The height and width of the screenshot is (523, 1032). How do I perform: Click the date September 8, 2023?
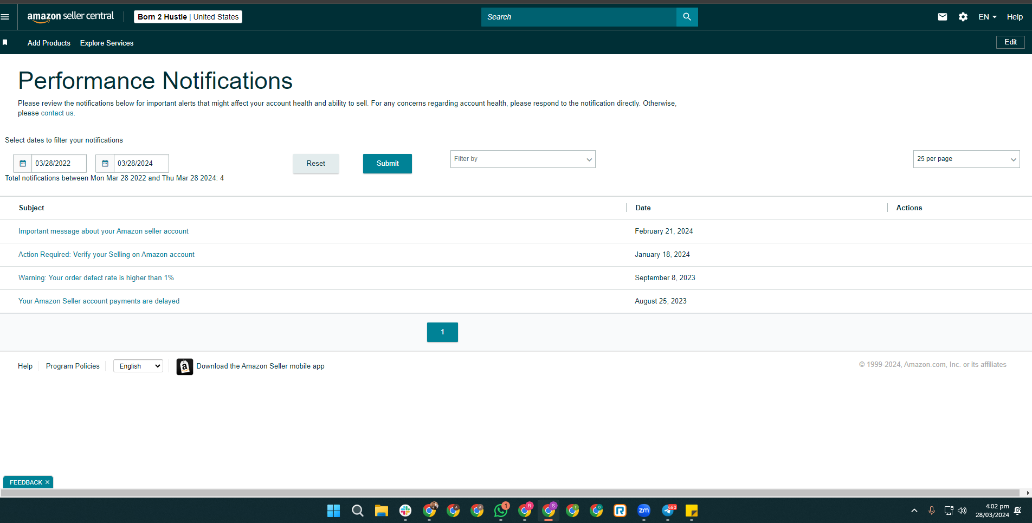click(x=665, y=278)
